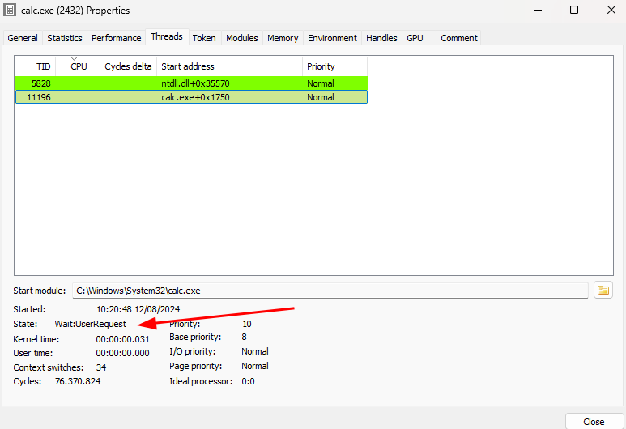
Task: Switch to the General tab
Action: click(23, 38)
